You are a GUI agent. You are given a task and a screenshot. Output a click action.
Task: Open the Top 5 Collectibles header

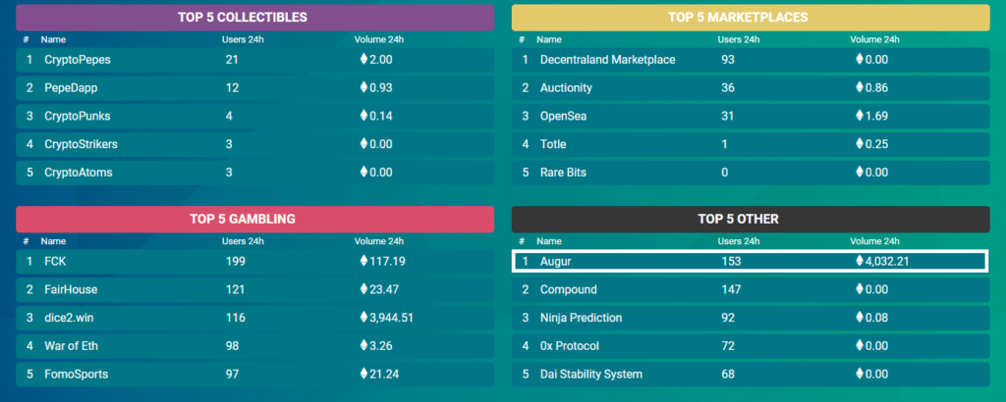tap(255, 18)
